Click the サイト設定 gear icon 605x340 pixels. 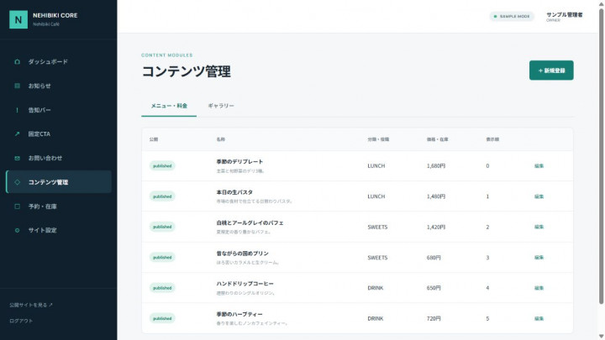17,230
